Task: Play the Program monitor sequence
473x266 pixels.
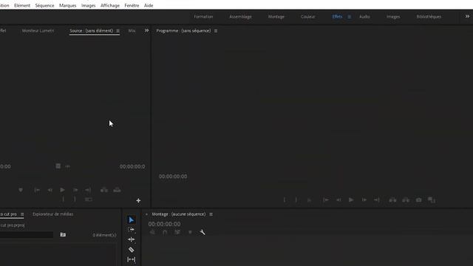Action: pyautogui.click(x=351, y=200)
